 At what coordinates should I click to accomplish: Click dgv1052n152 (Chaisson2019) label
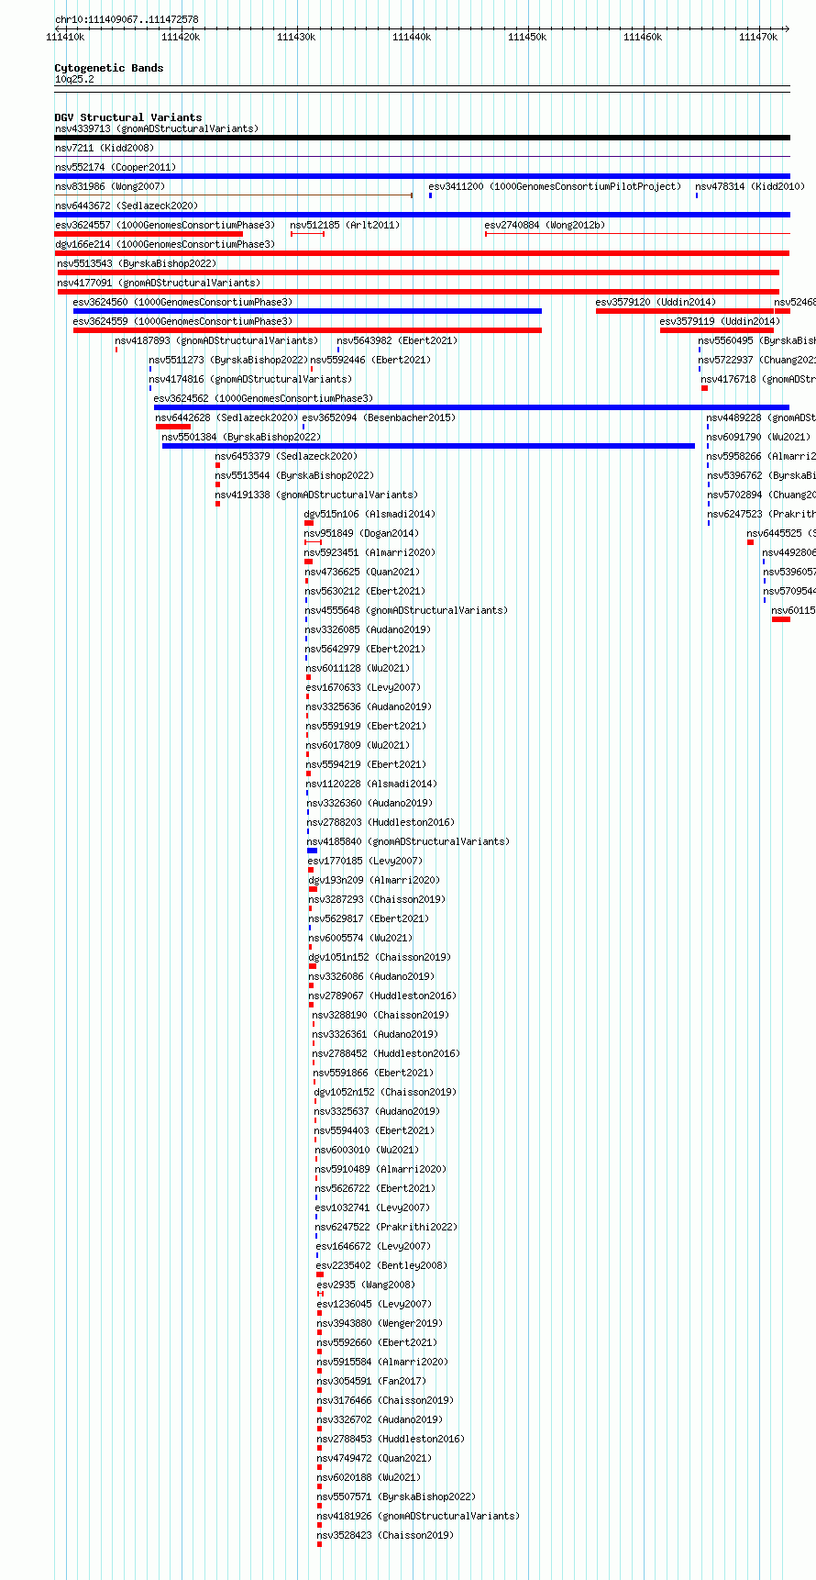coord(385,1092)
